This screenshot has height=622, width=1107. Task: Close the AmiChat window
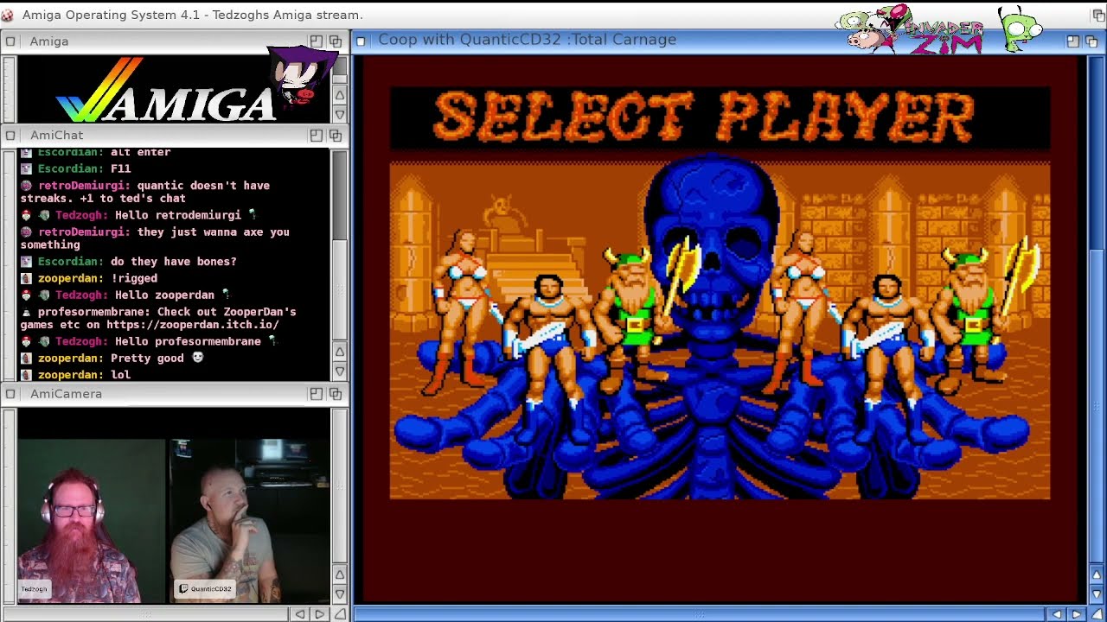click(10, 135)
